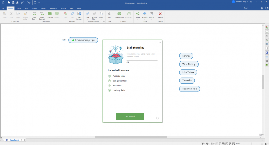Select the Fishing floating topic
The height and width of the screenshot is (145, 269).
(x=186, y=56)
